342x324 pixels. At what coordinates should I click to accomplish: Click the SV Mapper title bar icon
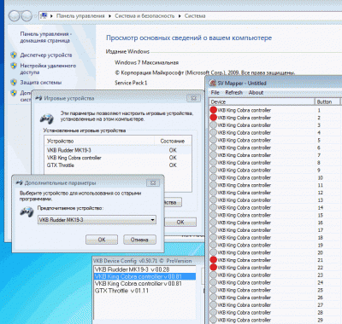tap(213, 83)
